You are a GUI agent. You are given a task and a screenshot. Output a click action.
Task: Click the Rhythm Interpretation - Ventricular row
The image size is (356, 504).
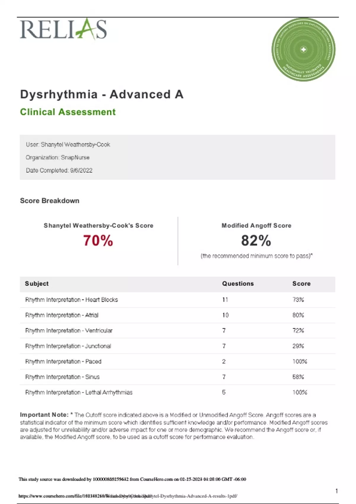click(69, 331)
